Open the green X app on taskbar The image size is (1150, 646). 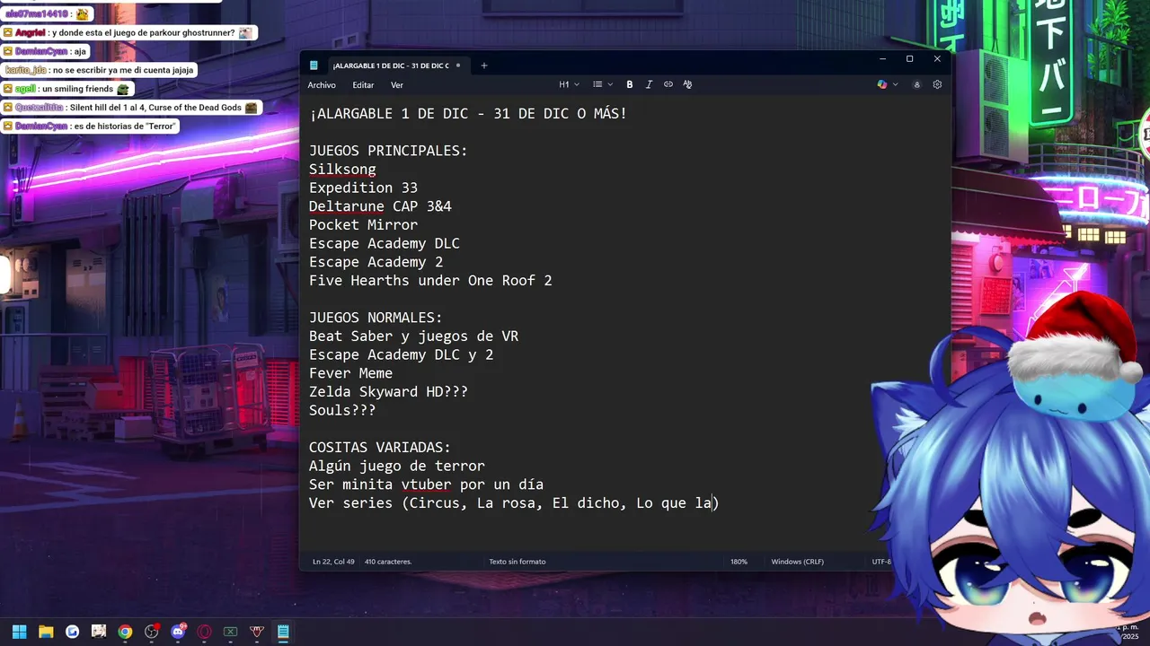pyautogui.click(x=231, y=632)
